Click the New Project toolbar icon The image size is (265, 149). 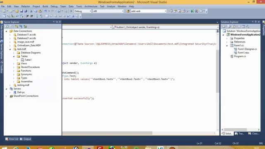pyautogui.click(x=4, y=11)
